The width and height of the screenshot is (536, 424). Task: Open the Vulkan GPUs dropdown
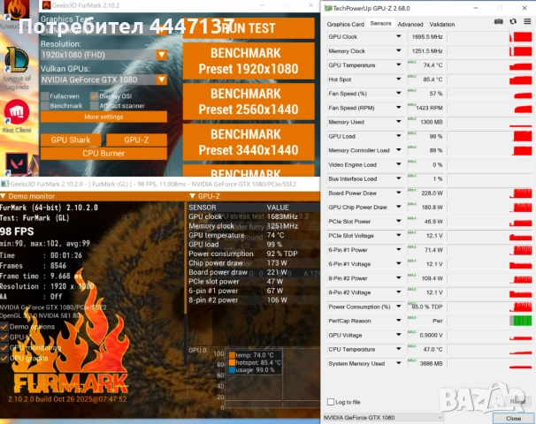coord(162,79)
